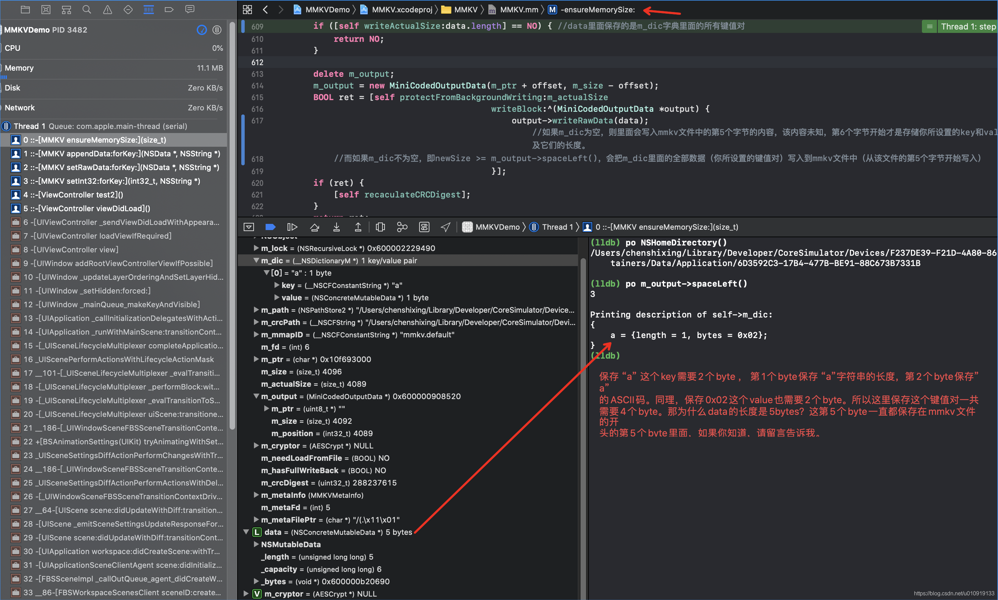Click the process pause-style filter icon
The image size is (998, 600).
217,29
